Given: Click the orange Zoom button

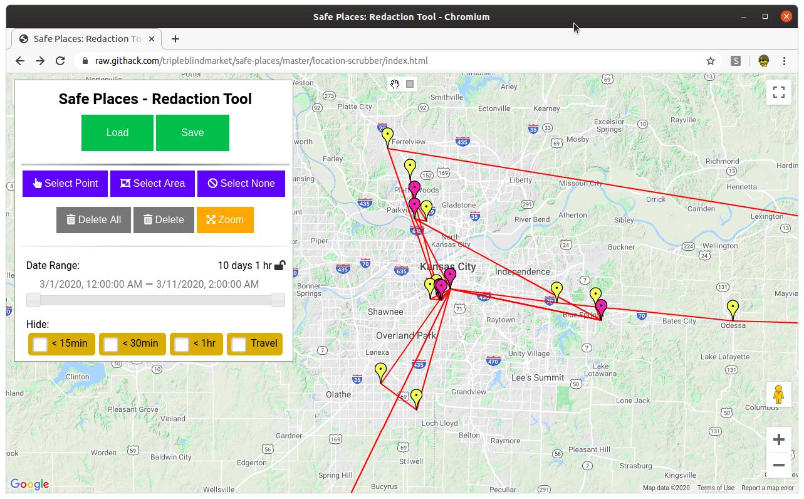Looking at the screenshot, I should coord(225,220).
